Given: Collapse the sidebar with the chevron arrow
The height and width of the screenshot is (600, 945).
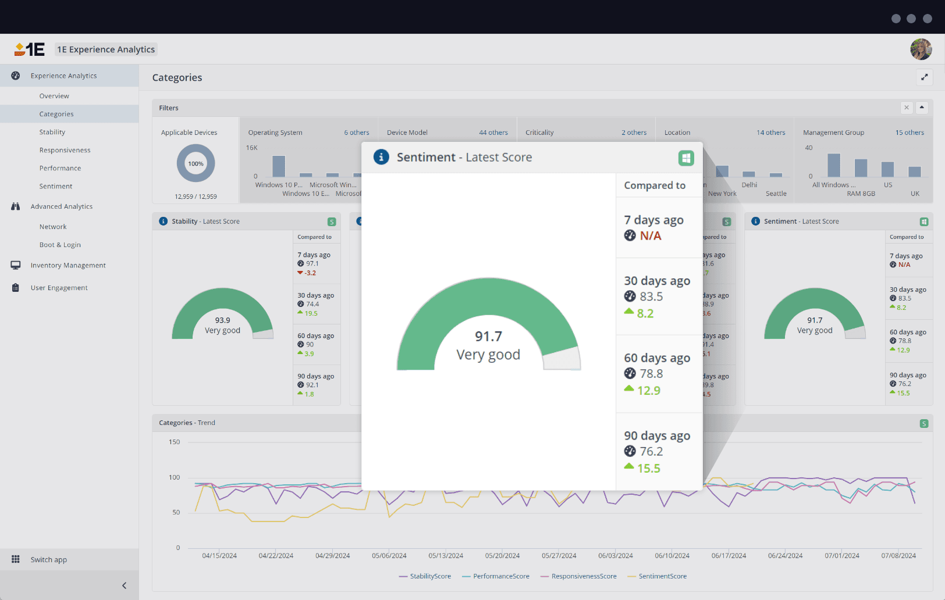Looking at the screenshot, I should (x=124, y=585).
